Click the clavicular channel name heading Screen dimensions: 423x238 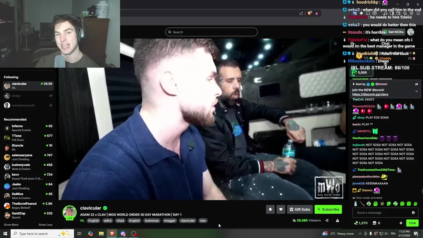91,208
